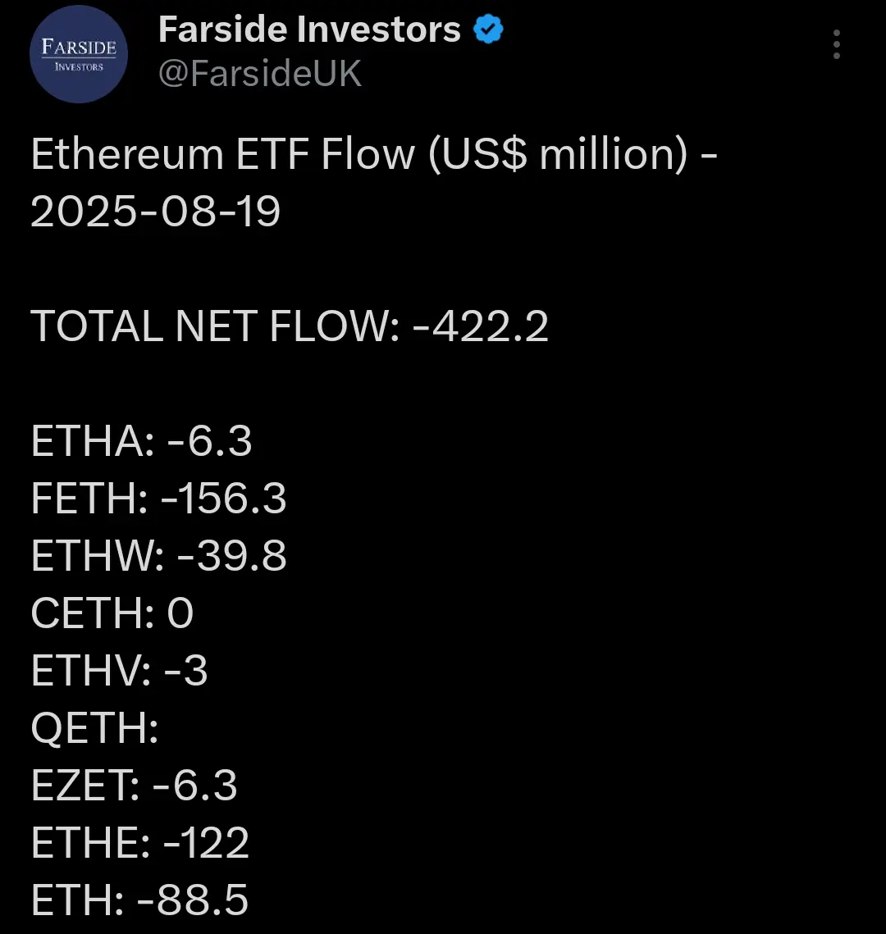Select the Ethereum ETF Flow headline text
Image resolution: width=886 pixels, height=934 pixels.
coord(373,153)
